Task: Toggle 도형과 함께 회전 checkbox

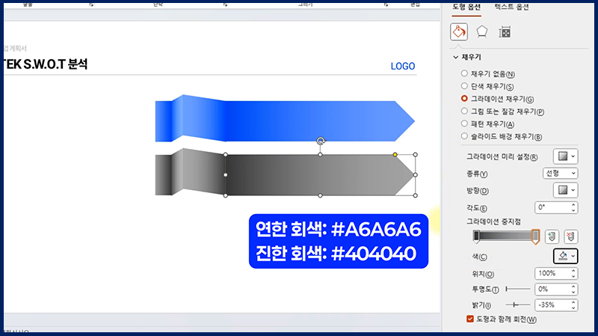Action: point(470,319)
